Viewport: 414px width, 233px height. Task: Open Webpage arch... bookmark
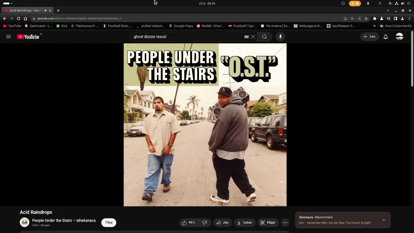(x=309, y=26)
